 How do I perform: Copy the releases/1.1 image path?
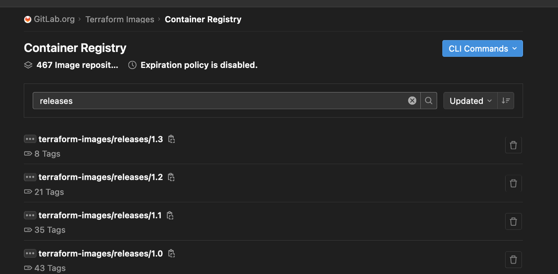[x=170, y=215]
